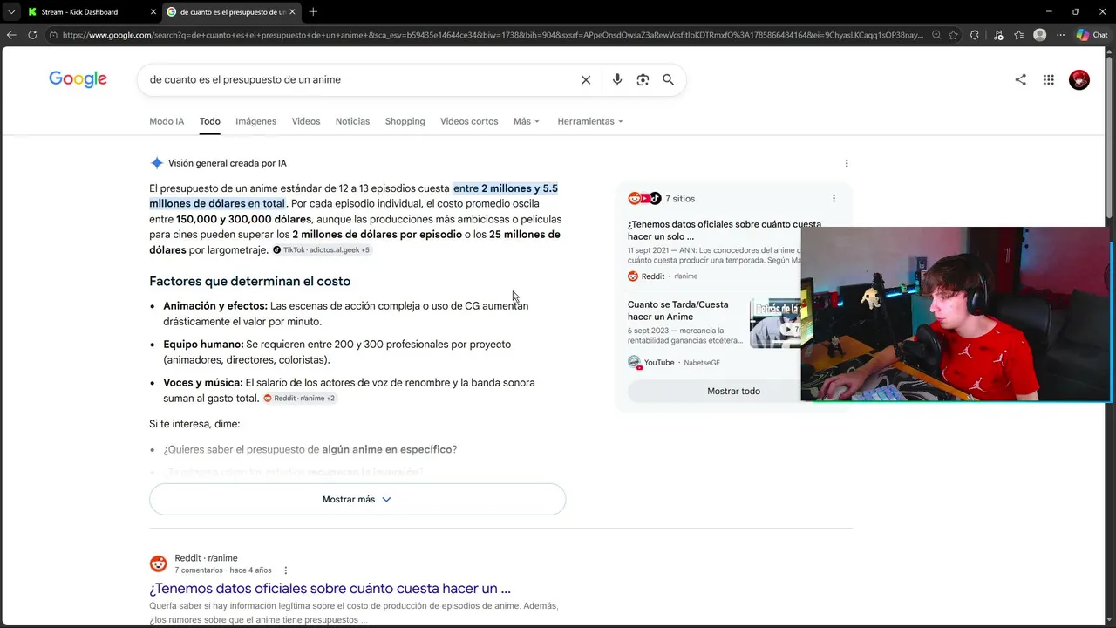The width and height of the screenshot is (1116, 628).
Task: Go back to the previous browser page
Action: pos(11,35)
